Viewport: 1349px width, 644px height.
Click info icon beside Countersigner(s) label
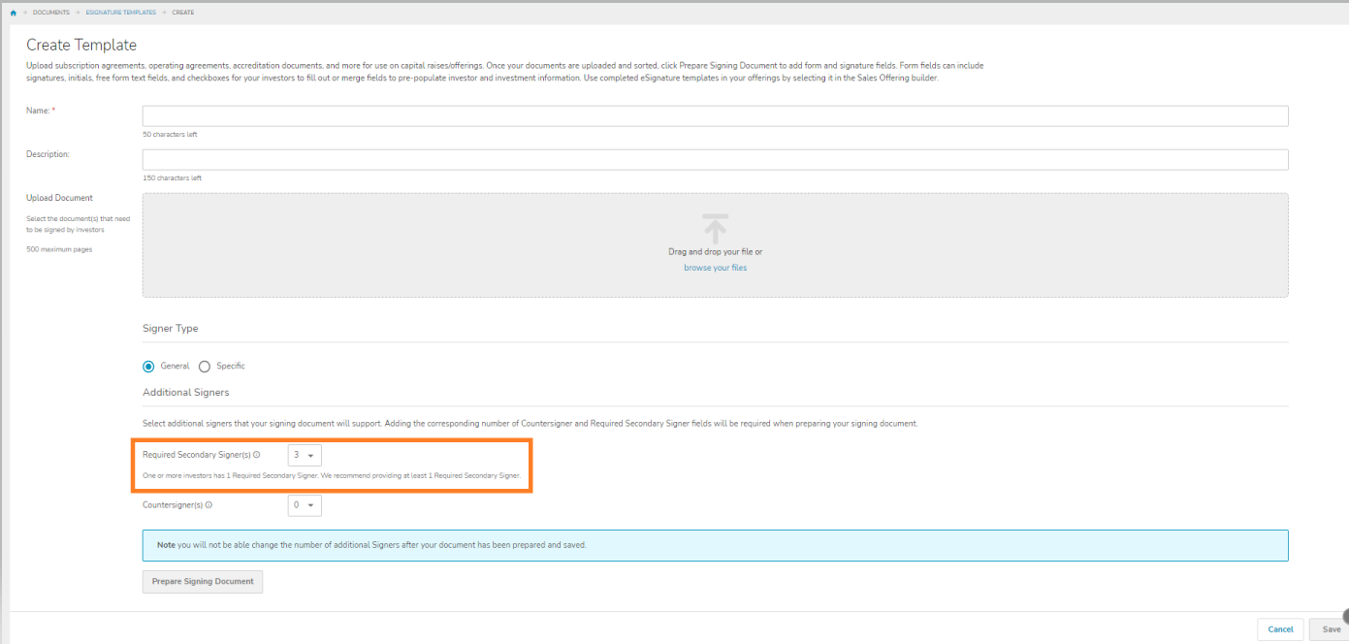pyautogui.click(x=209, y=505)
